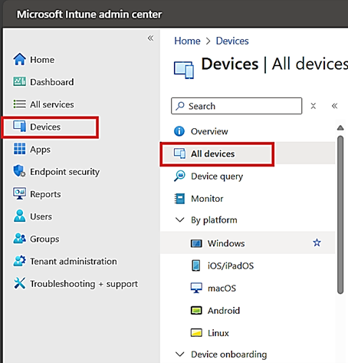Select the Tenant administration gear icon

pos(19,261)
